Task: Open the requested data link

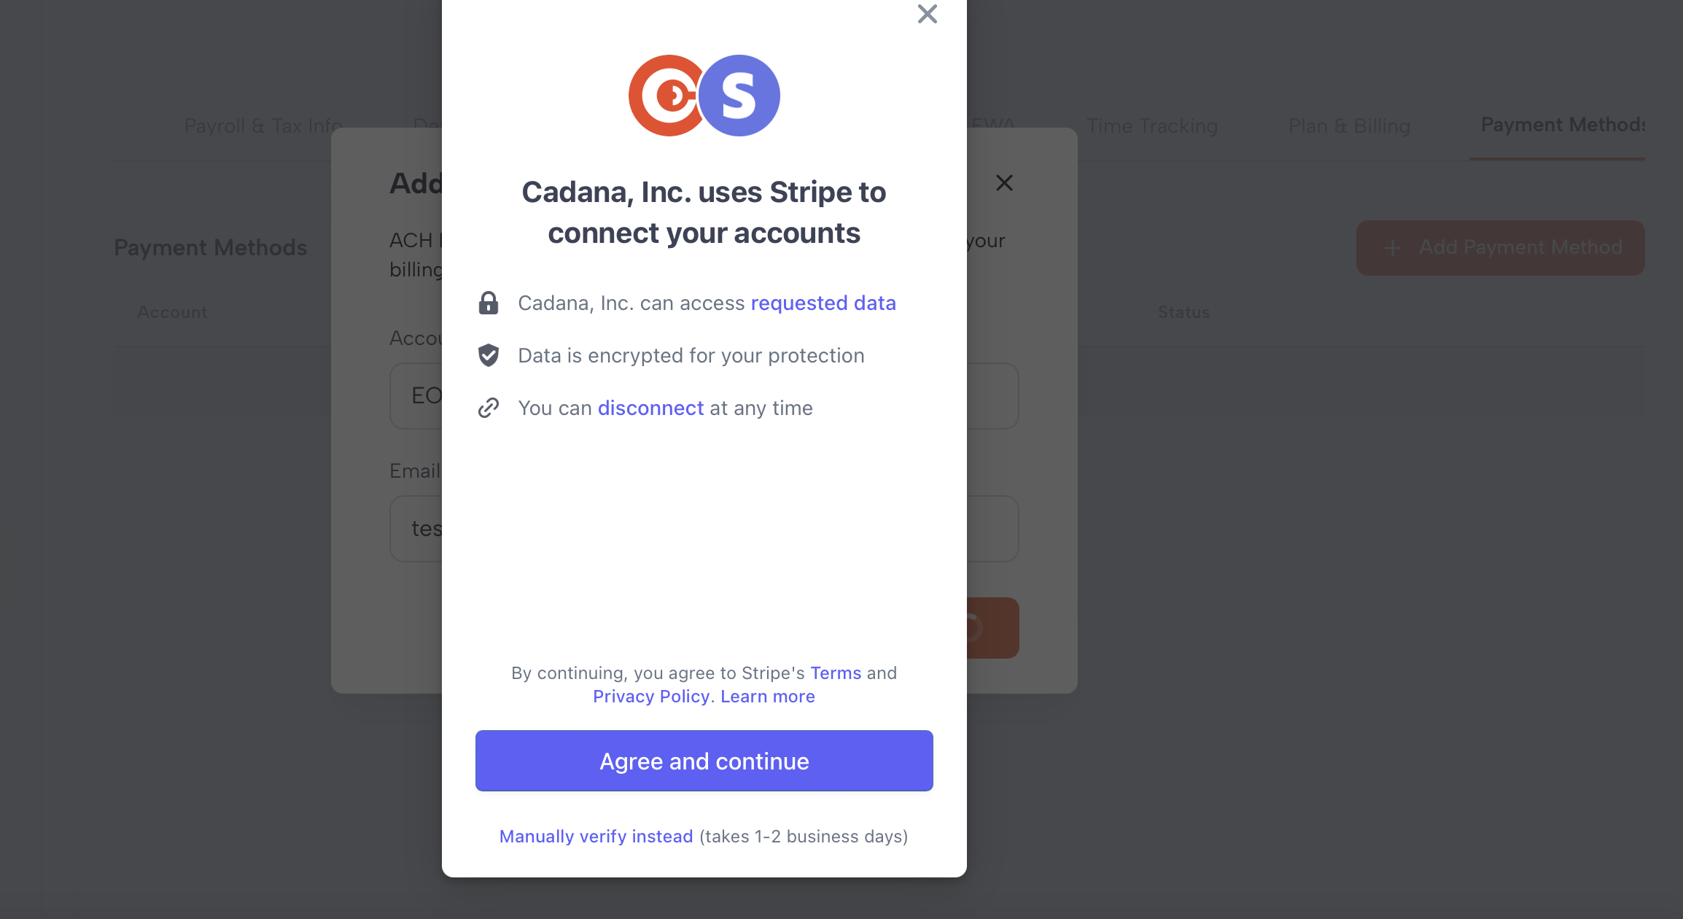Action: pyautogui.click(x=823, y=303)
